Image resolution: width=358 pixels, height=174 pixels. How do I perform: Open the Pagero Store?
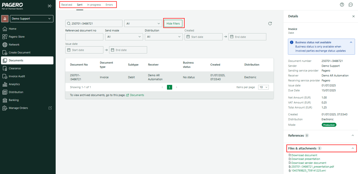17,37
